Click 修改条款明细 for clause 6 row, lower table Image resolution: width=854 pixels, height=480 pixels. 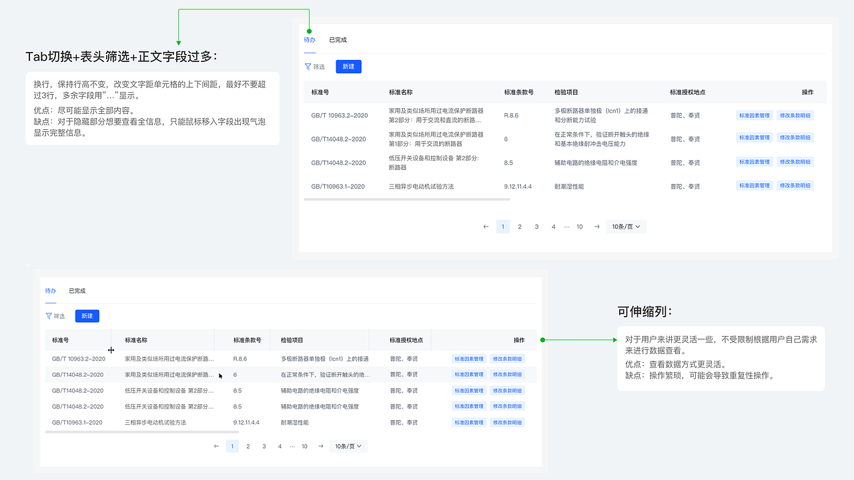click(508, 375)
